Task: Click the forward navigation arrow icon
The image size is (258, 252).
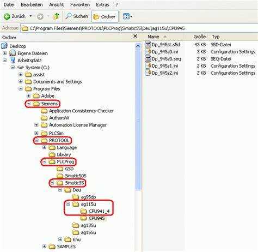Action: 40,16
